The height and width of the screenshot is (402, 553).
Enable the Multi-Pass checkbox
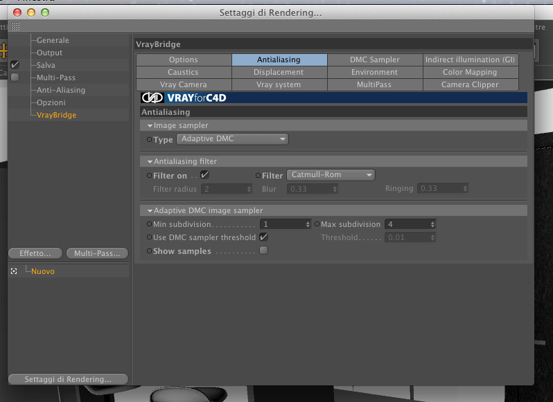click(x=15, y=77)
